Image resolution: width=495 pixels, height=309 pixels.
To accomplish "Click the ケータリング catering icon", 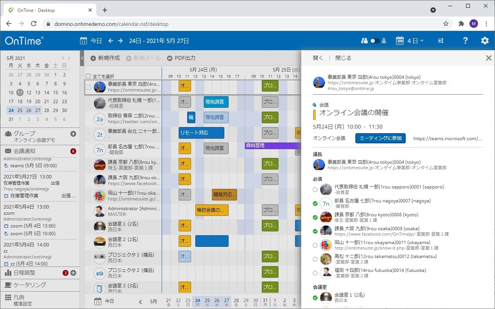I will pos(9,285).
